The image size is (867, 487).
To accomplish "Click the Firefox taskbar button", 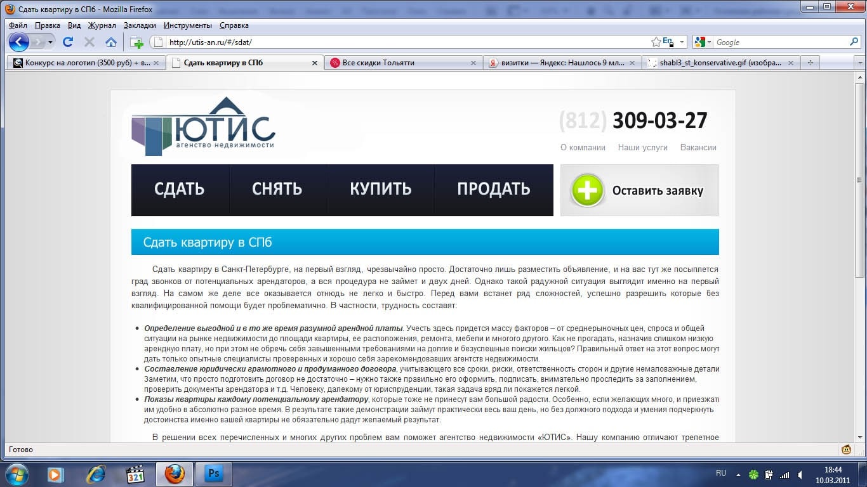I will (174, 474).
